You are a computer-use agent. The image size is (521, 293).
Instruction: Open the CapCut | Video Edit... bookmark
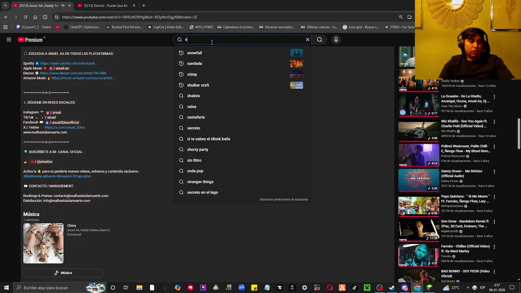(x=166, y=27)
